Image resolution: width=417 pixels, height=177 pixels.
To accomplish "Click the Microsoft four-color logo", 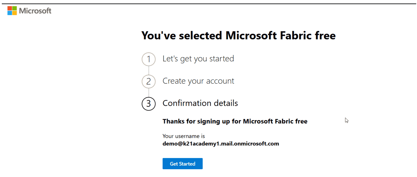I will pyautogui.click(x=12, y=11).
